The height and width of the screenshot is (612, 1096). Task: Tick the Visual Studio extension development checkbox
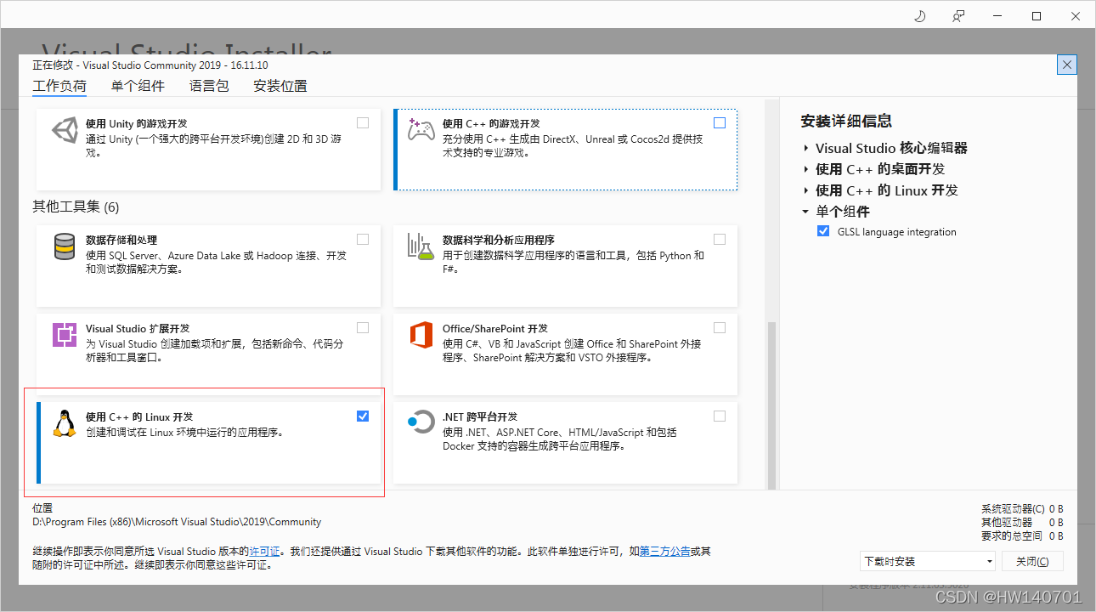click(x=363, y=328)
